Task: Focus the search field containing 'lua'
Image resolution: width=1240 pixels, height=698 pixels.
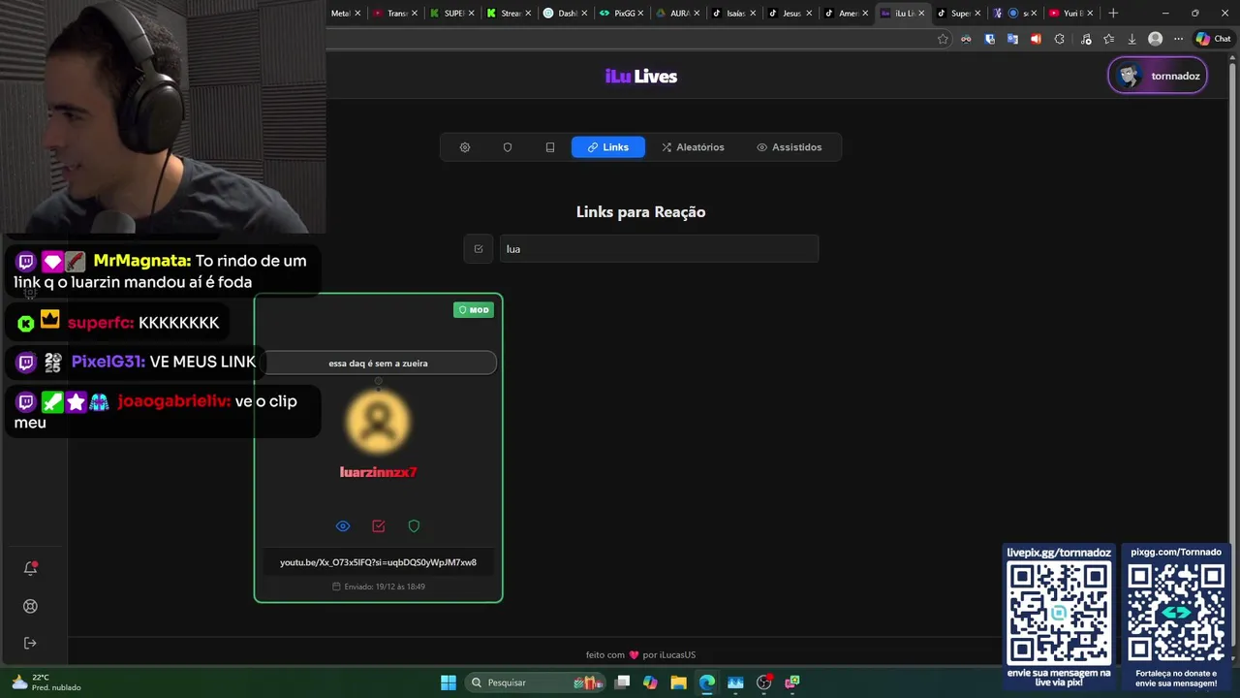Action: [x=659, y=249]
